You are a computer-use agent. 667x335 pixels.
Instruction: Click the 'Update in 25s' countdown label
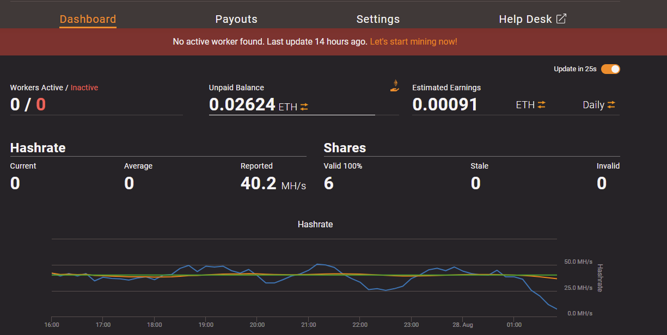click(575, 69)
